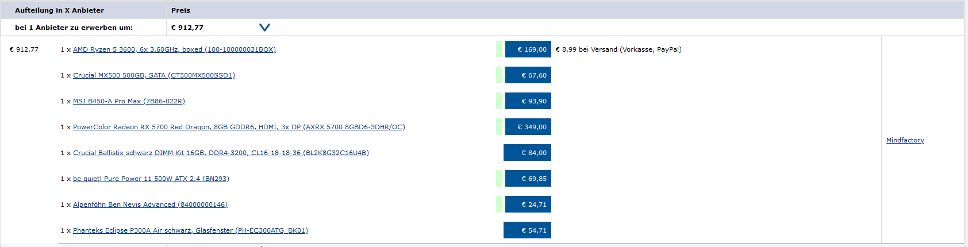Click green availability bar beside € 169,00
The height and width of the screenshot is (247, 968).
[499, 49]
